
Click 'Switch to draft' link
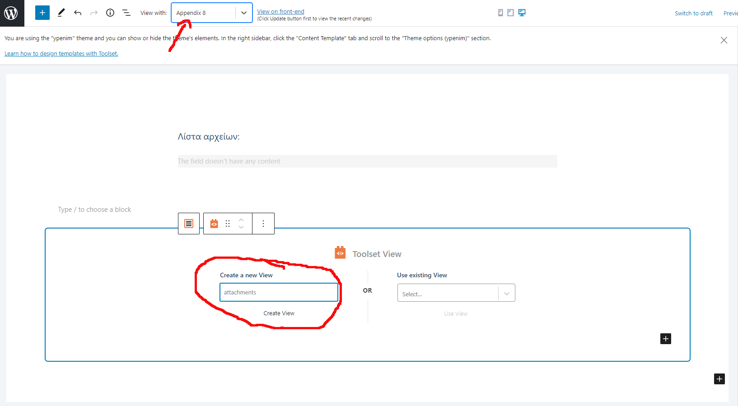[x=693, y=13]
